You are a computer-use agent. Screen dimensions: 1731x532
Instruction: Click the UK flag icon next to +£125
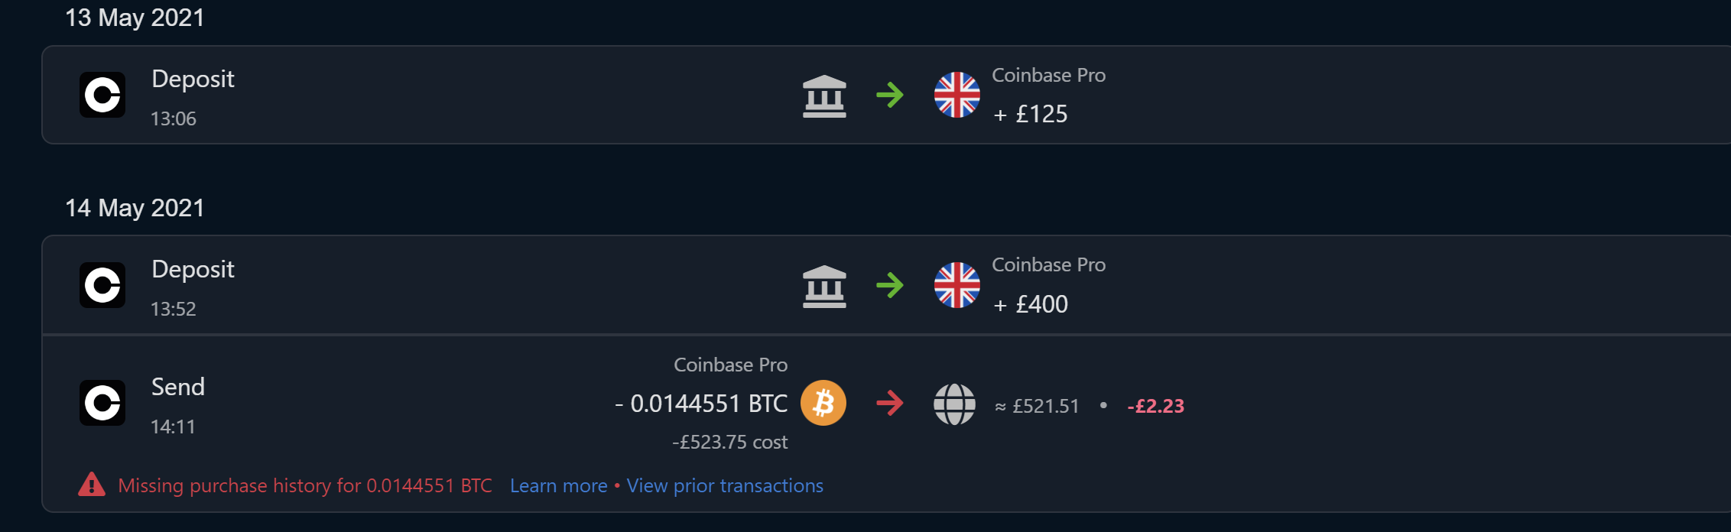(x=956, y=95)
